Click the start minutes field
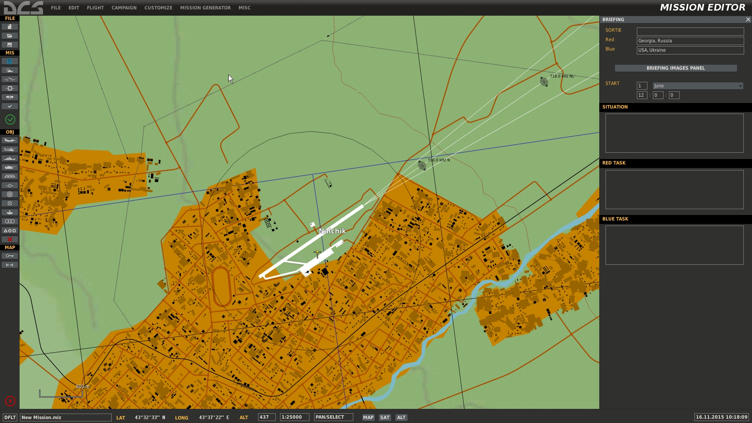Viewport: 752px width, 423px height. [x=658, y=95]
